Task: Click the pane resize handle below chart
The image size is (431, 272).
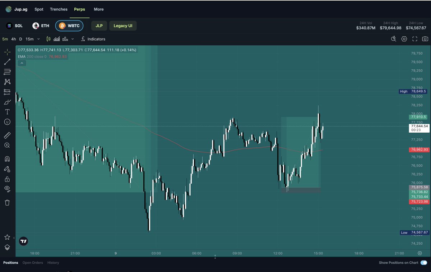Action: click(x=215, y=257)
